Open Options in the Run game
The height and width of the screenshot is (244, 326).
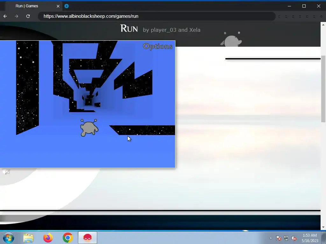(x=158, y=46)
